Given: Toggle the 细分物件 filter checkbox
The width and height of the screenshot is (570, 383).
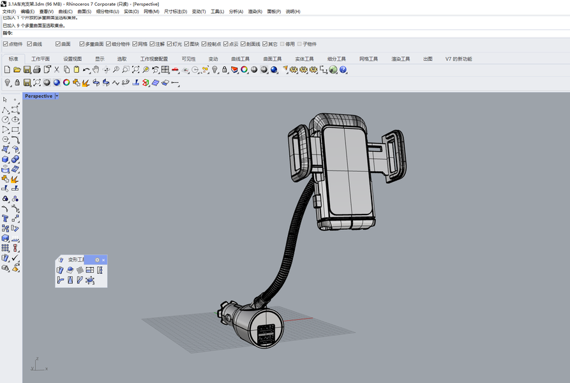Looking at the screenshot, I should tap(109, 44).
